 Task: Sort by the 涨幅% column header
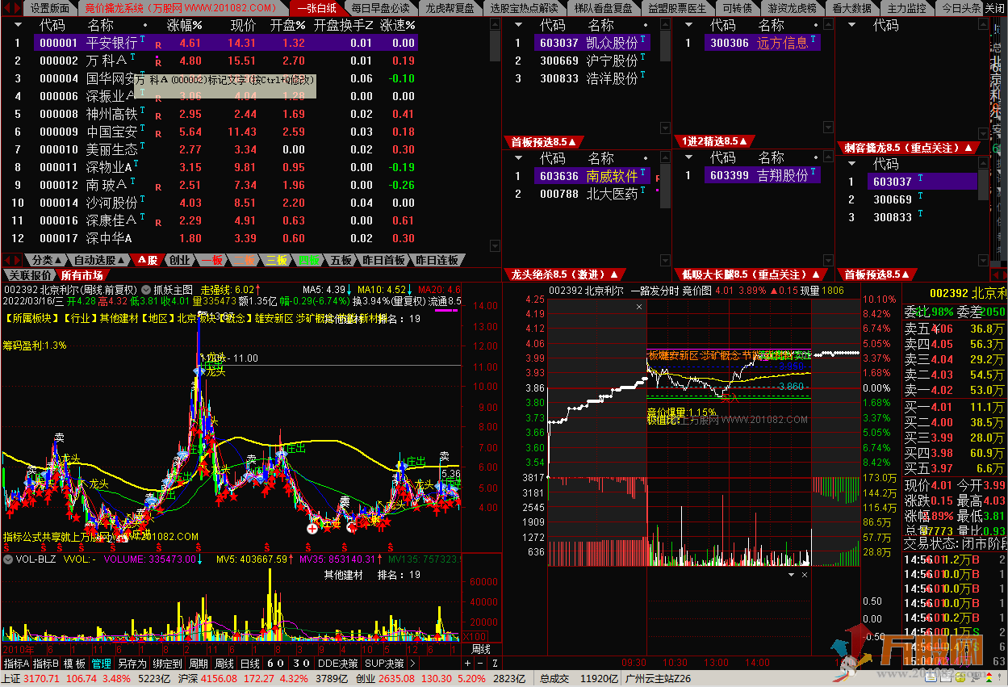click(x=184, y=25)
